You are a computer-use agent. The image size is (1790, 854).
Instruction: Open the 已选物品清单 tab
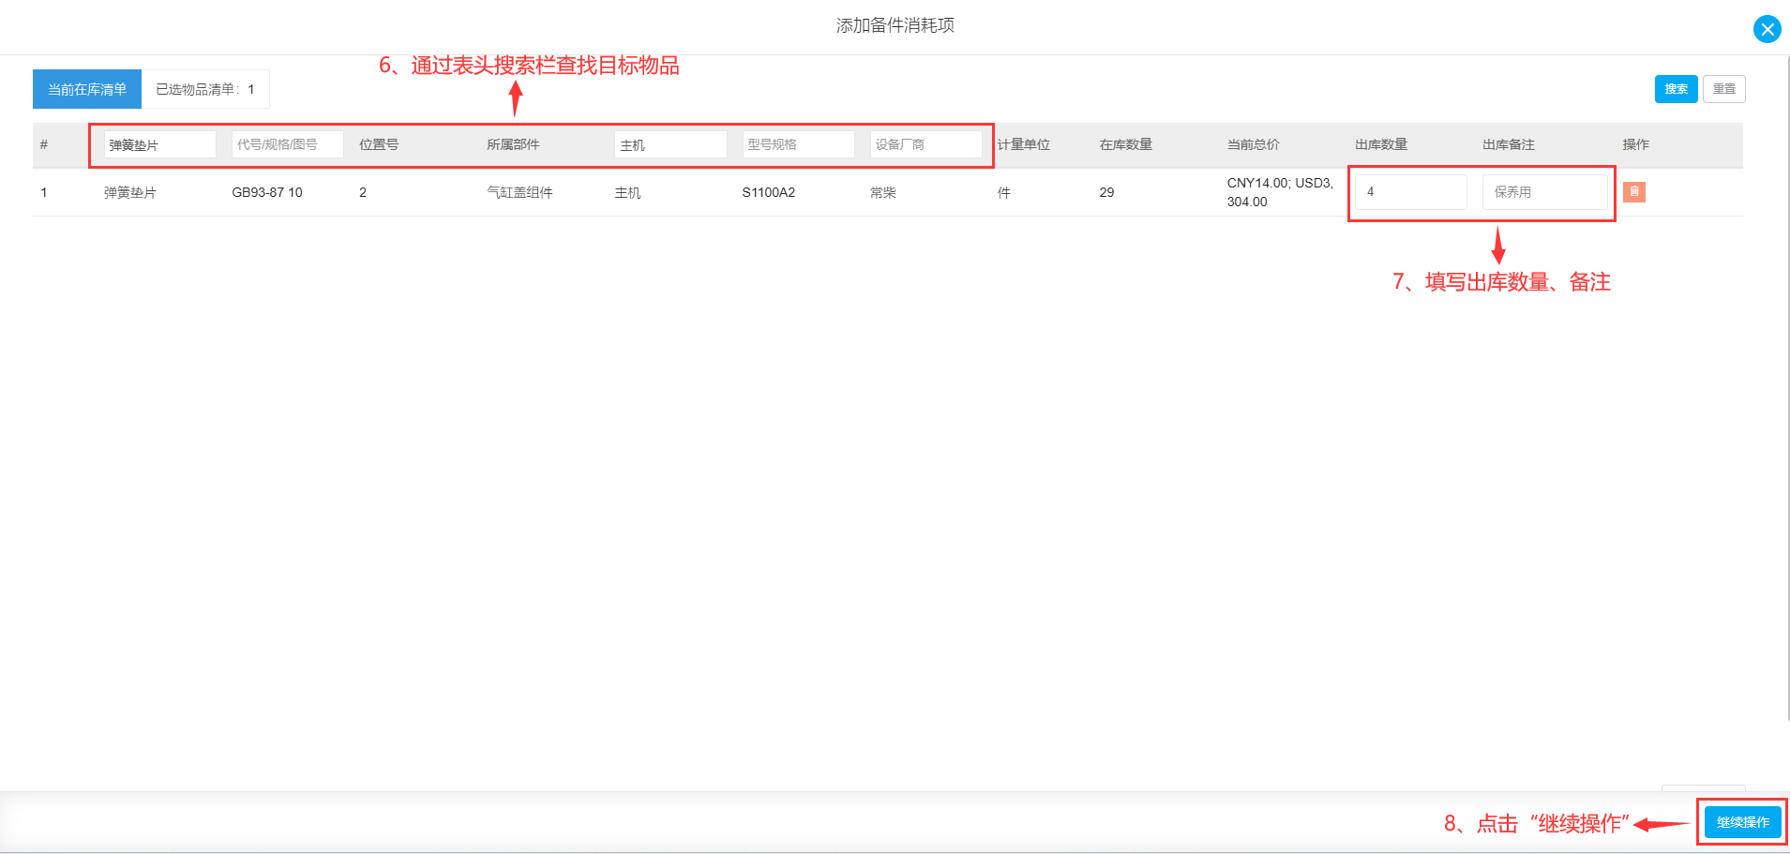click(205, 89)
